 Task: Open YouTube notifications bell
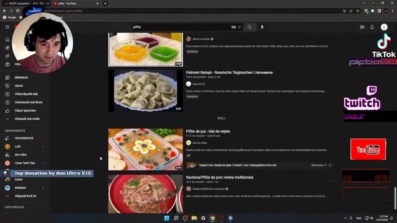click(x=372, y=27)
